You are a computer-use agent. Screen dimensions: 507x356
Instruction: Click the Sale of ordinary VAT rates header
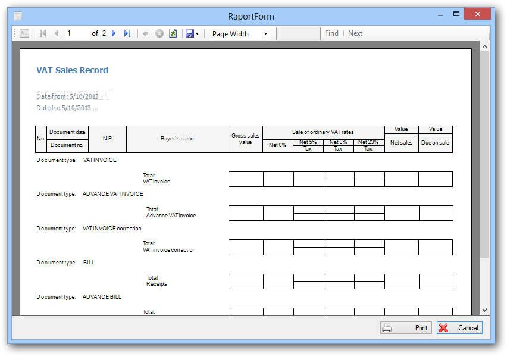pyautogui.click(x=323, y=132)
